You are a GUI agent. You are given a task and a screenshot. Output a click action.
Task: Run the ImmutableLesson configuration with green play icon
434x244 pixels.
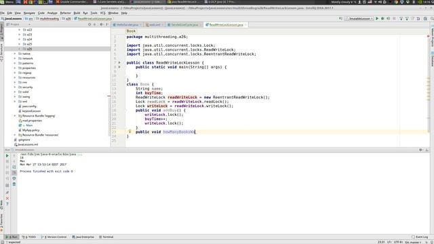377,18
